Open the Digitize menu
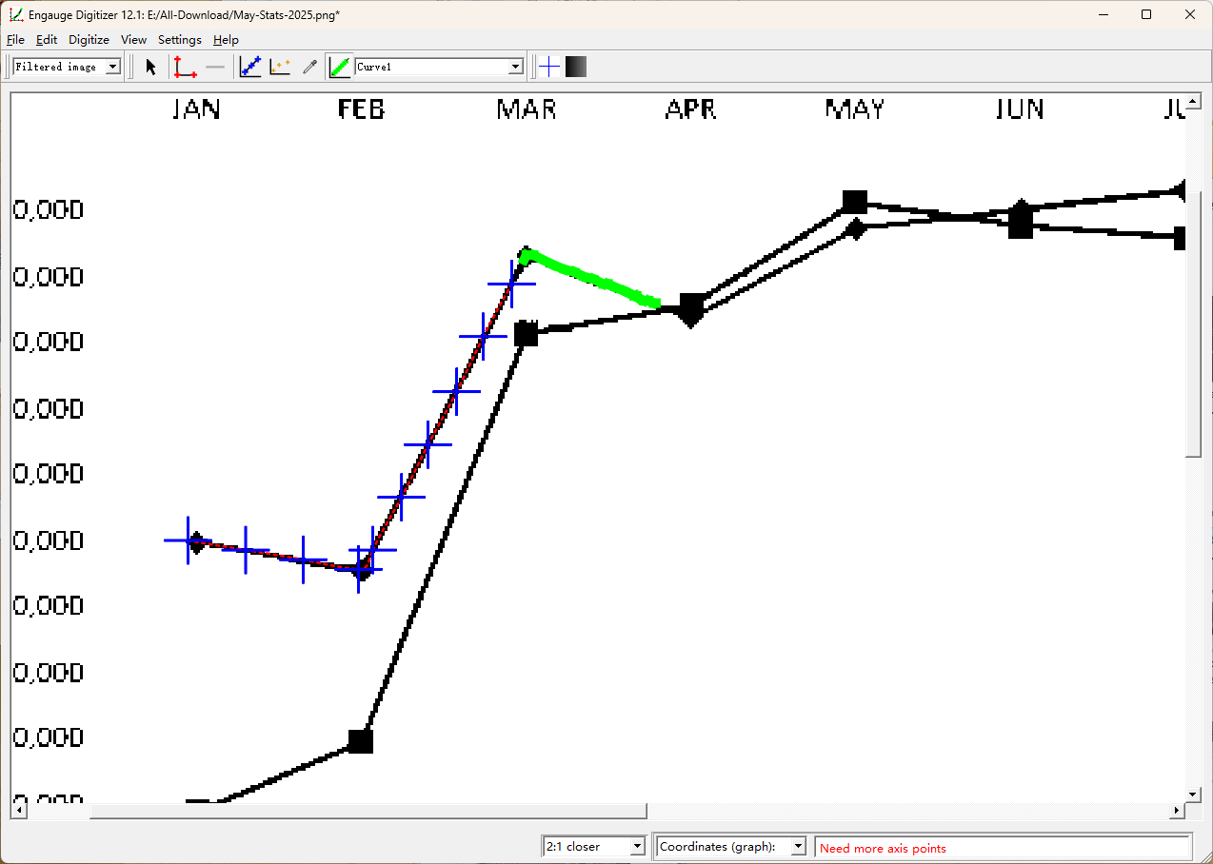Viewport: 1213px width, 864px height. [x=89, y=40]
